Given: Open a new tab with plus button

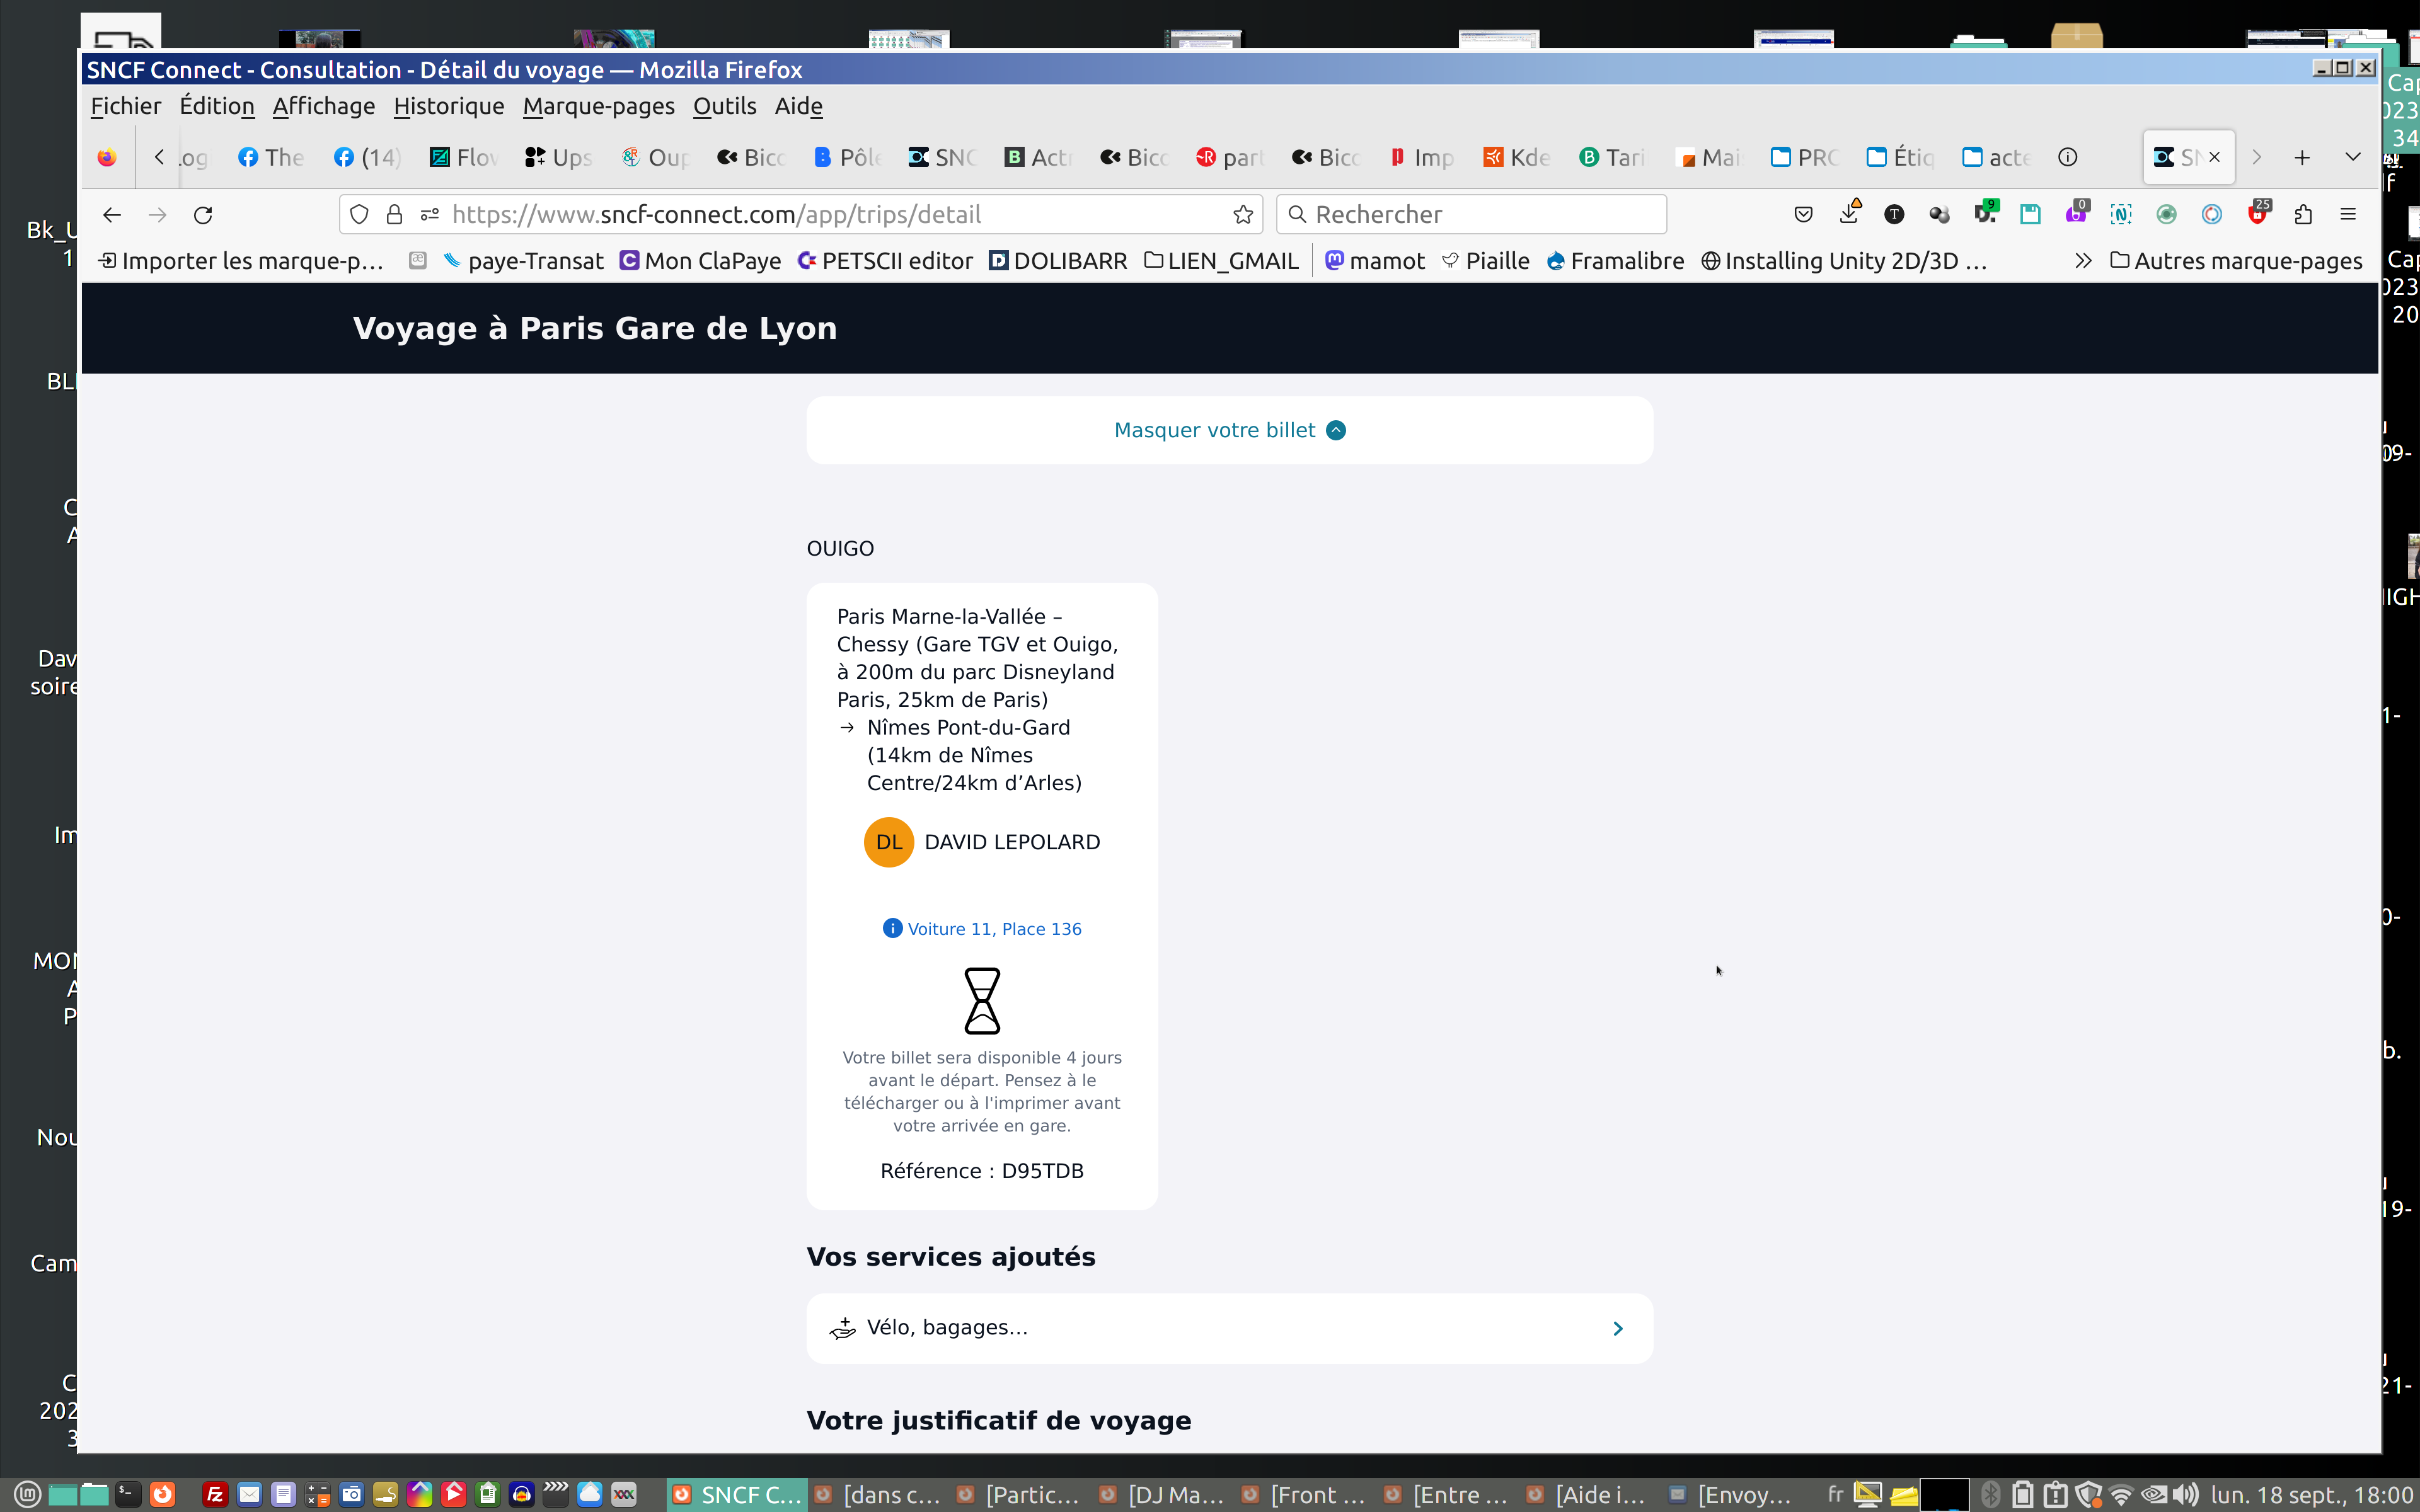Looking at the screenshot, I should [x=2302, y=157].
